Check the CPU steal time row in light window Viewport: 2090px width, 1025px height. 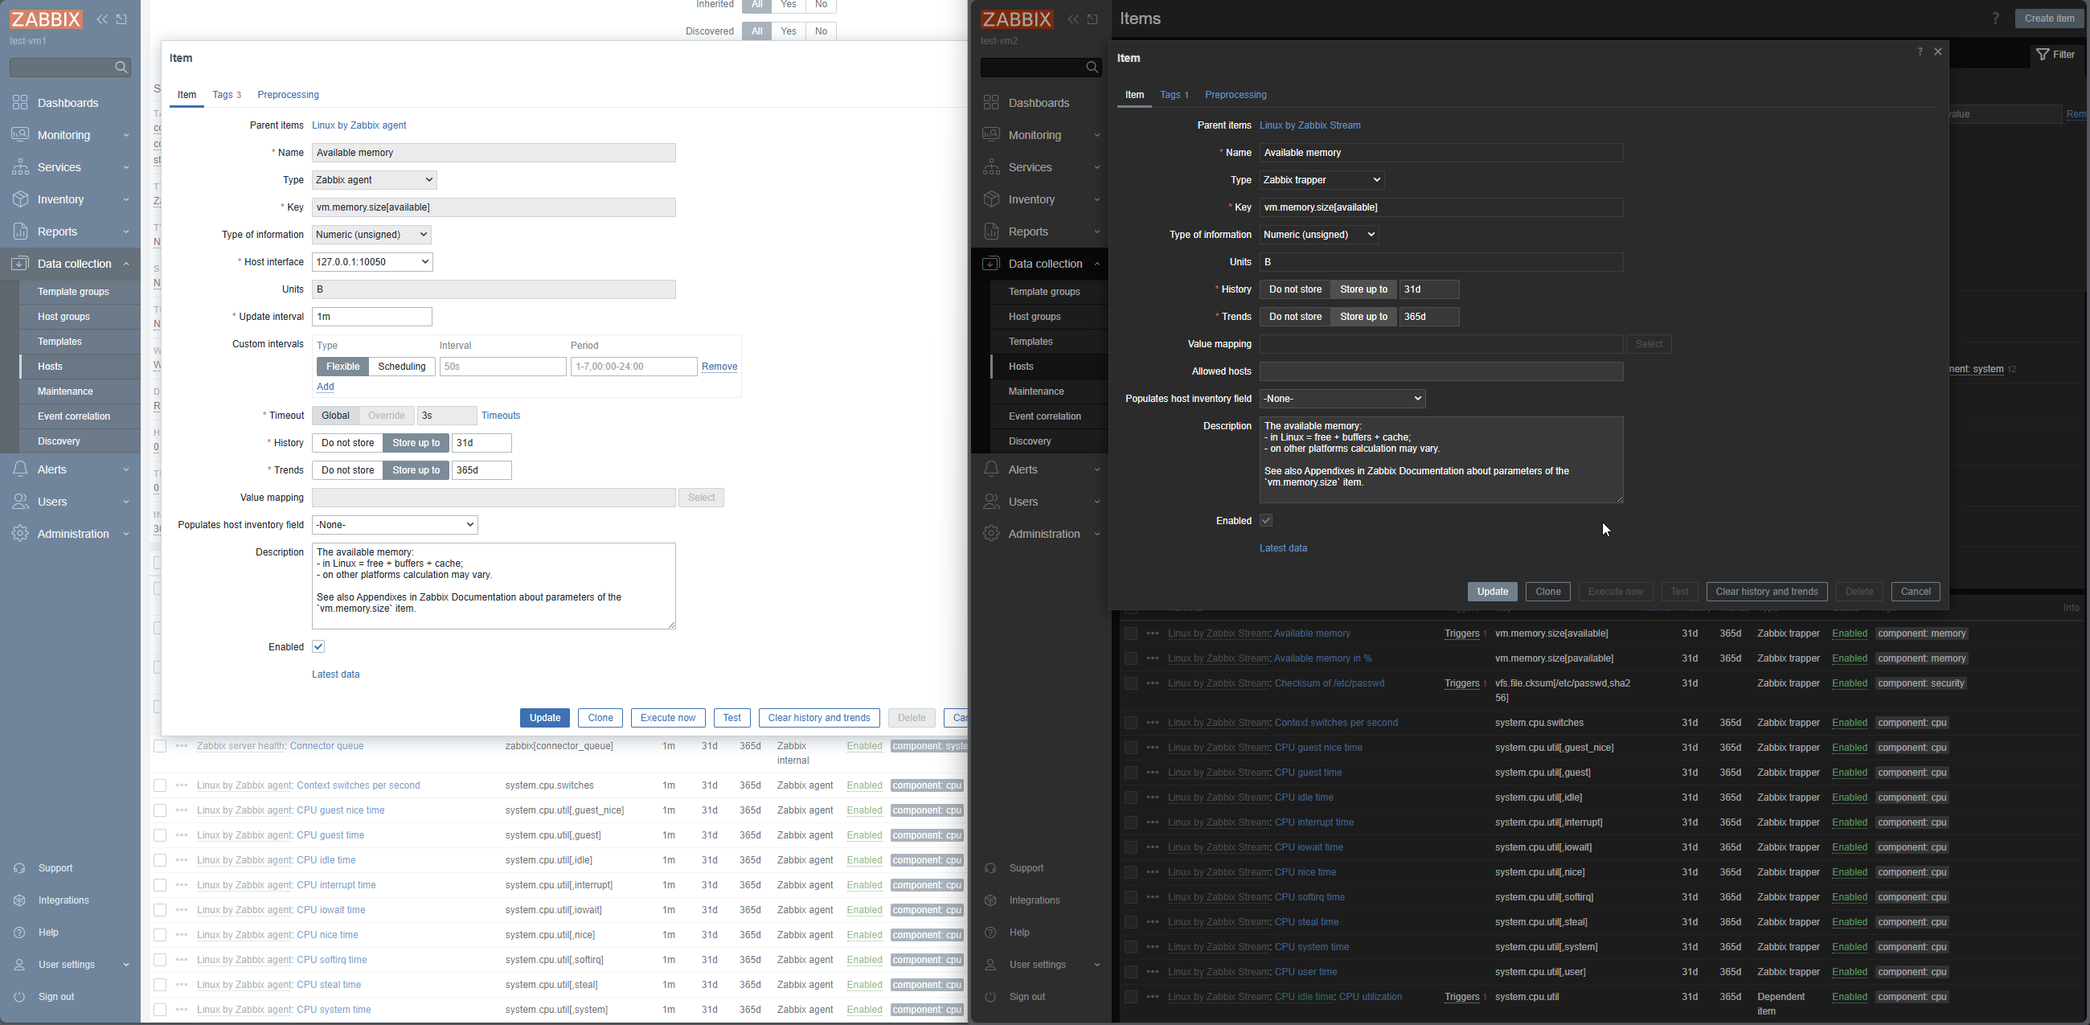(x=160, y=986)
